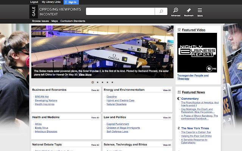Click View More on the Solar Impulse caption

pos(85,75)
